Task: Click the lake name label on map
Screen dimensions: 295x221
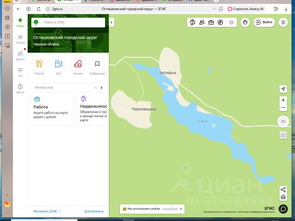Action: (203, 121)
